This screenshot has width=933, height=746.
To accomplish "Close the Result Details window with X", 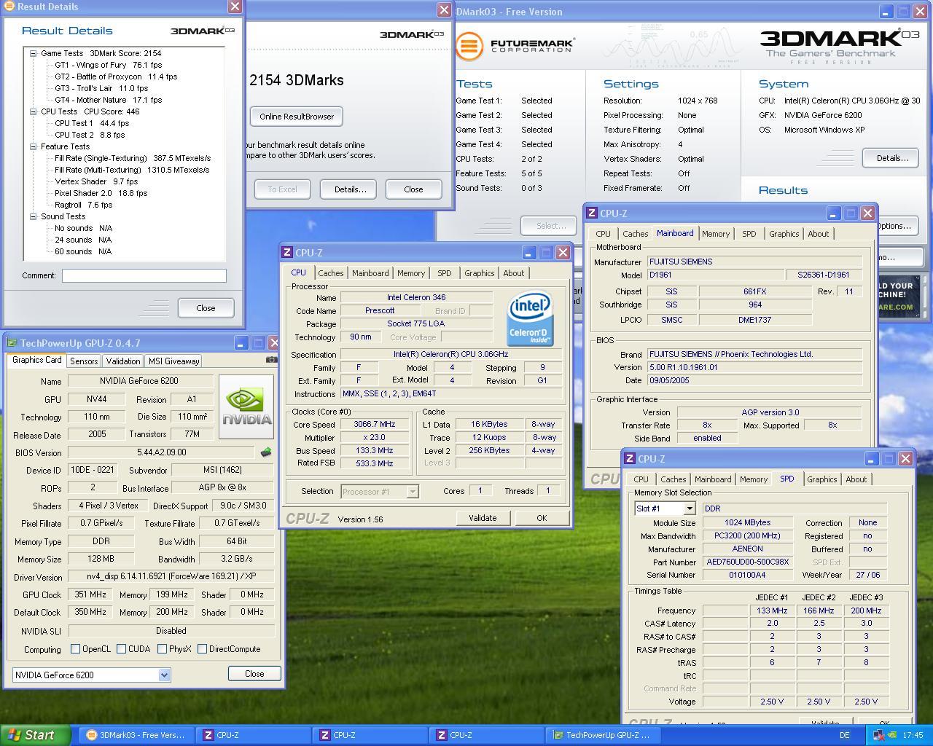I will click(235, 7).
